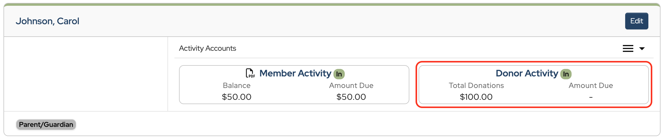
Task: Open the Member Activity PDF icon
Action: click(x=250, y=73)
